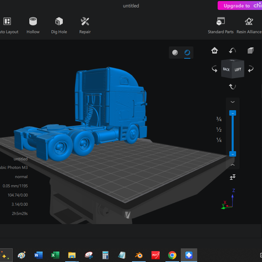The width and height of the screenshot is (262, 262).
Task: Rotate view right with curved arrow
Action: coord(251,69)
